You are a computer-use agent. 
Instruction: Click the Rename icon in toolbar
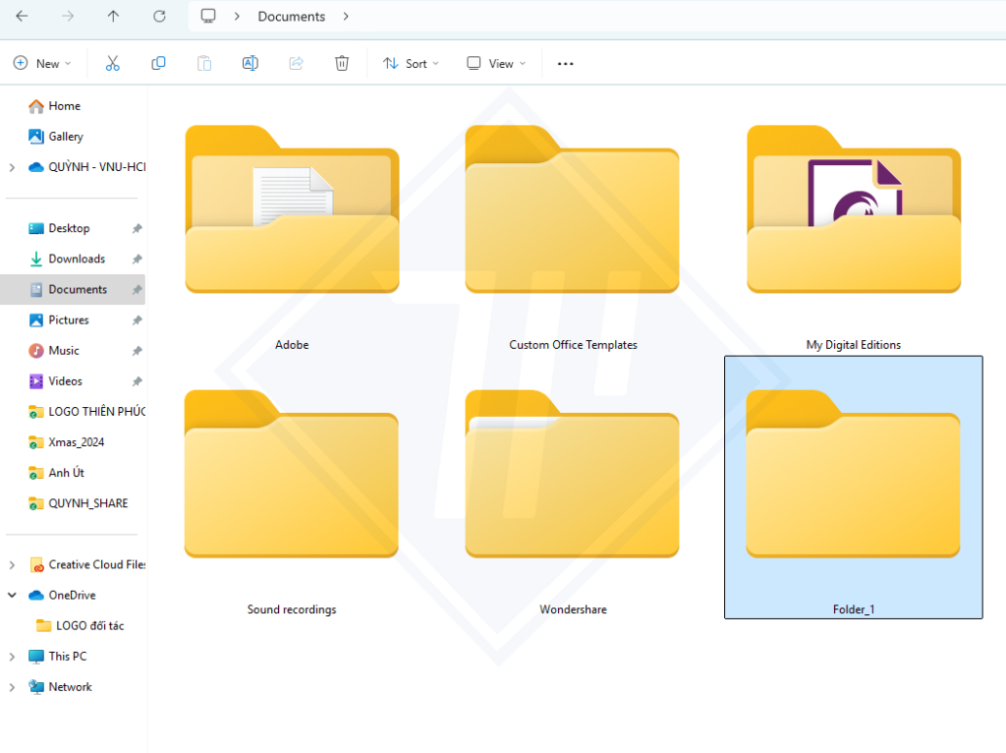(x=250, y=63)
